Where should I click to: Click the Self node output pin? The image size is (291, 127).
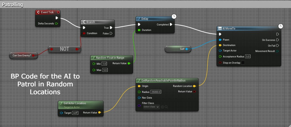tap(187, 49)
